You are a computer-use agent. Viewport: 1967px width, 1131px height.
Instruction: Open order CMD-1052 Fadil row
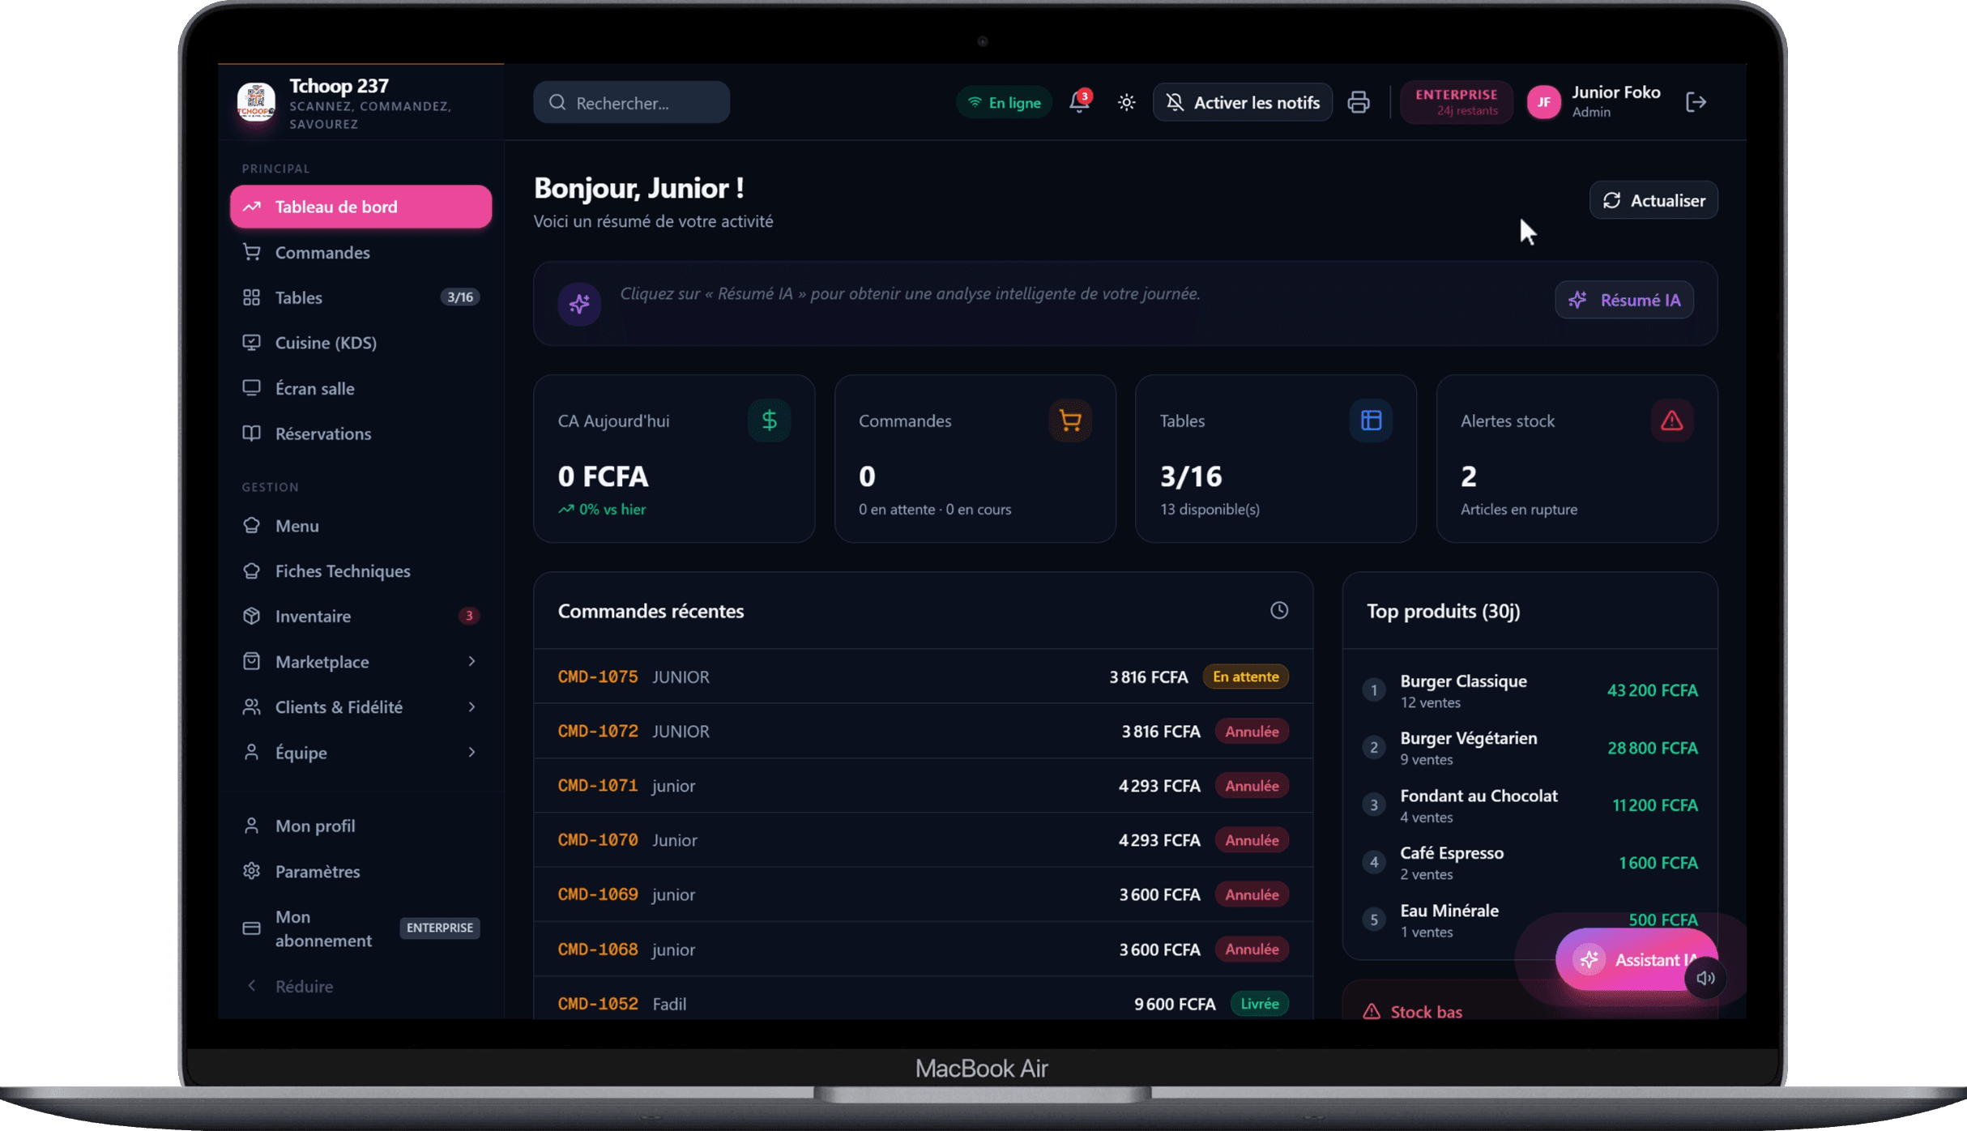[x=923, y=1003]
